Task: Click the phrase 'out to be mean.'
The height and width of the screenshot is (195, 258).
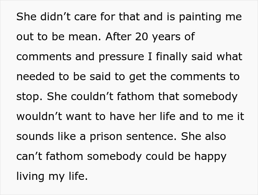Action: [59, 37]
